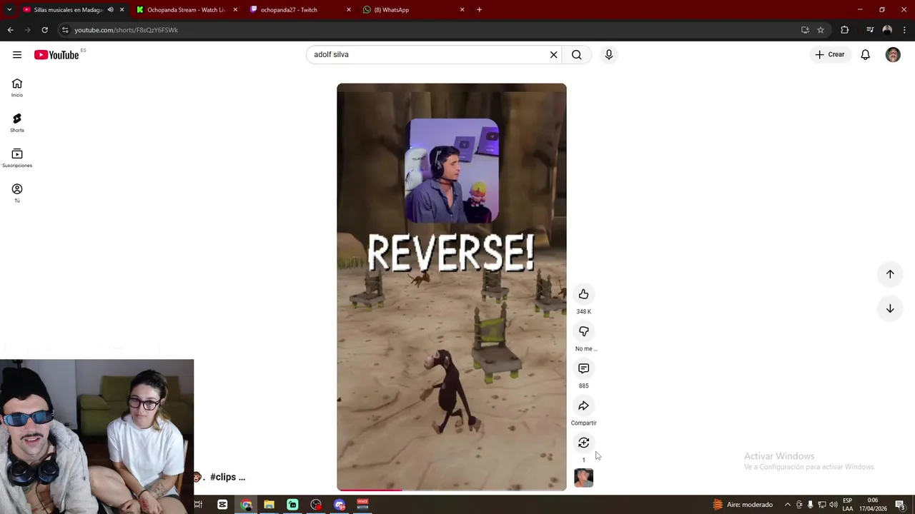Open the Short's sound thumbnail
Viewport: 915px width, 514px height.
click(x=583, y=478)
